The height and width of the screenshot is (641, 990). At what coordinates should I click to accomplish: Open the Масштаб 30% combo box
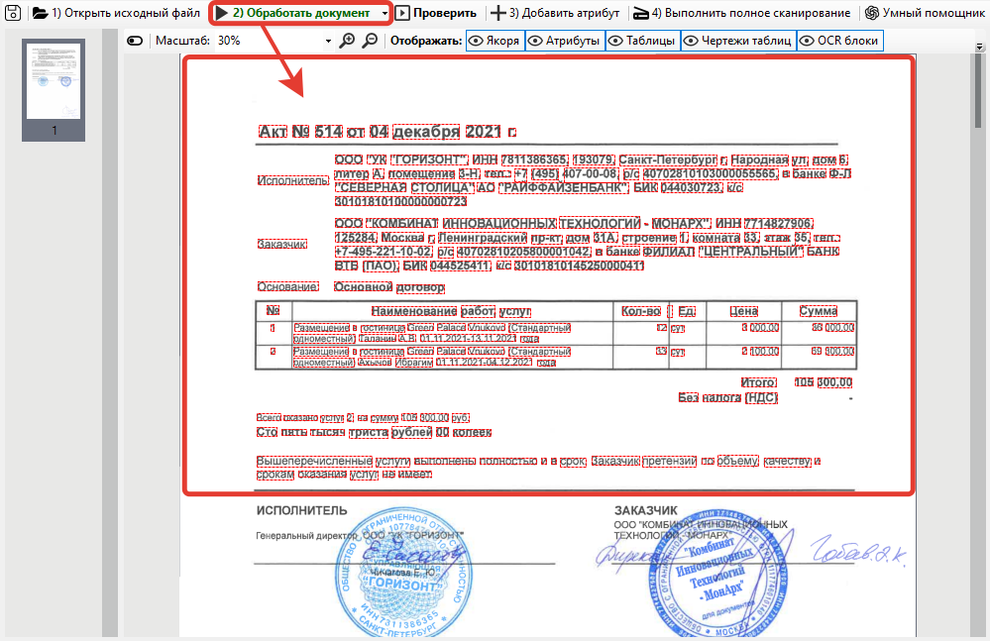coord(275,41)
